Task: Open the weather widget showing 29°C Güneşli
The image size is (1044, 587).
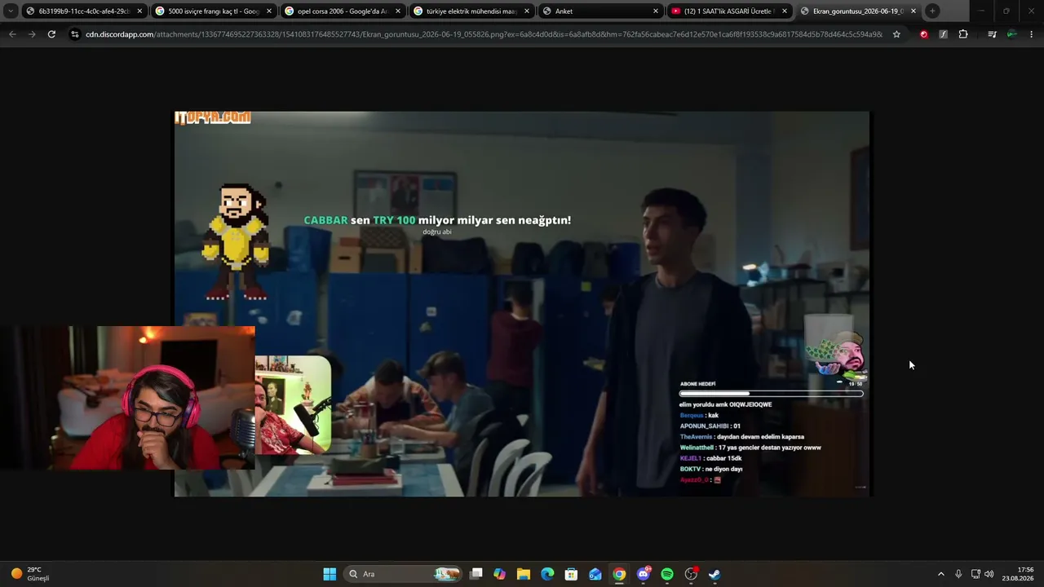Action: pyautogui.click(x=30, y=574)
